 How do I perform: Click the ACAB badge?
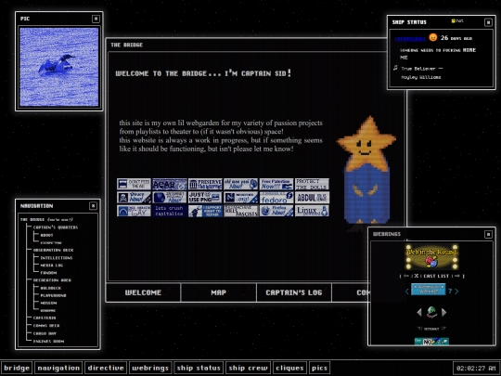[170, 184]
